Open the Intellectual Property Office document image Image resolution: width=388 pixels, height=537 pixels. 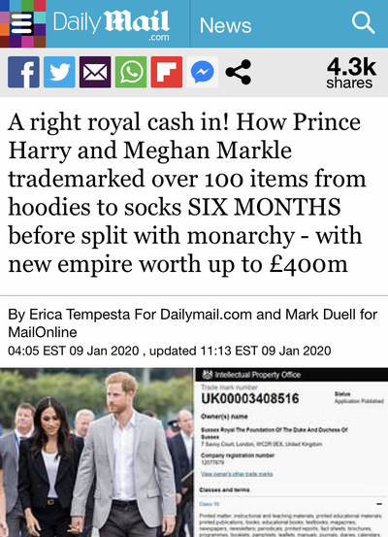pos(291,453)
